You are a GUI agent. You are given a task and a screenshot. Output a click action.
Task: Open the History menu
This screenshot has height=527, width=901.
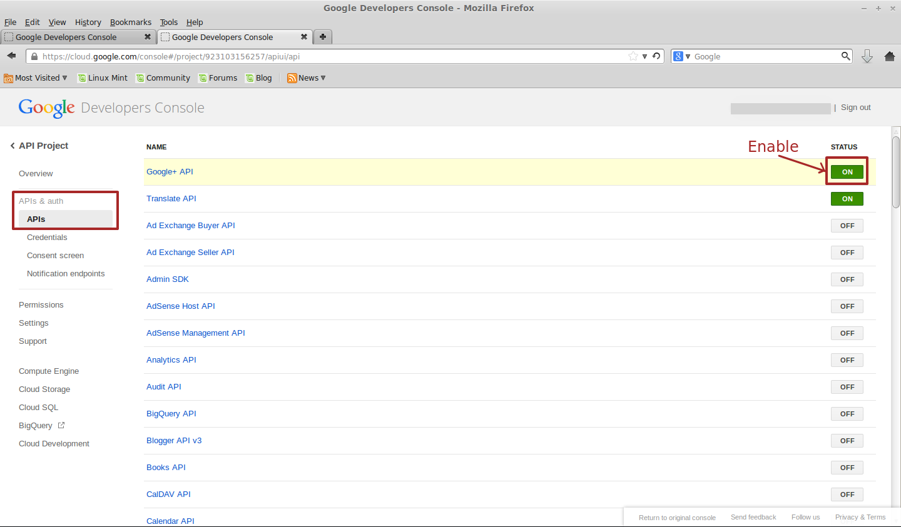88,22
